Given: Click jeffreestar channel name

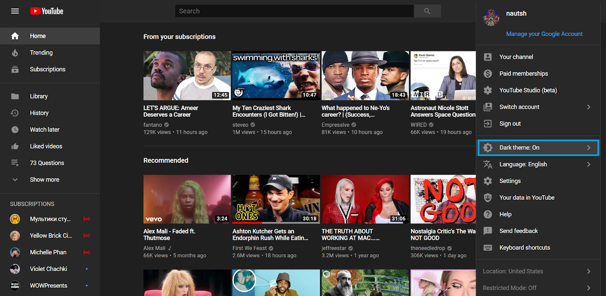Looking at the screenshot, I should 334,248.
